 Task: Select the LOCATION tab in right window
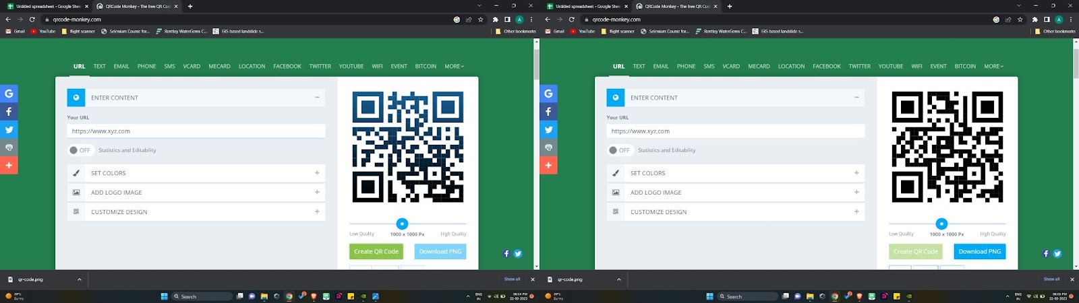point(791,67)
